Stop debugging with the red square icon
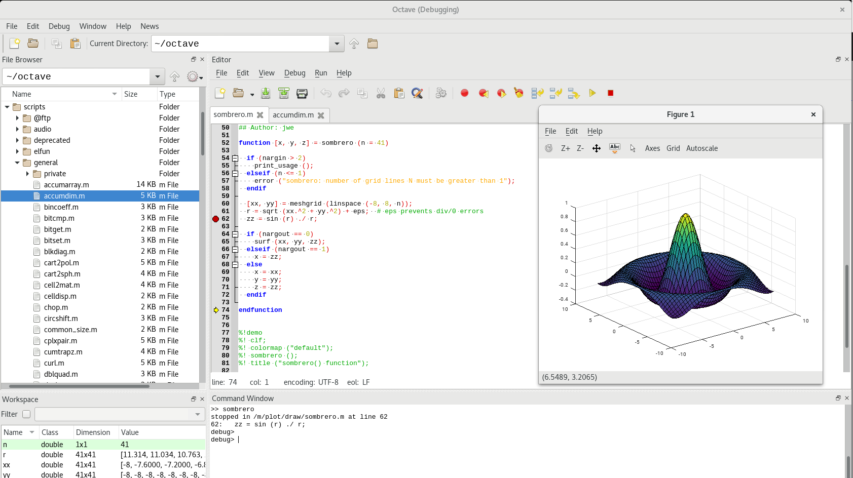 [x=610, y=93]
